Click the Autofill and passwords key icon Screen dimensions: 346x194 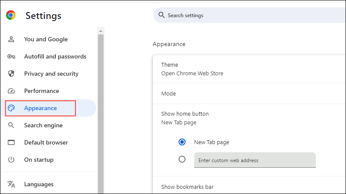(12, 56)
